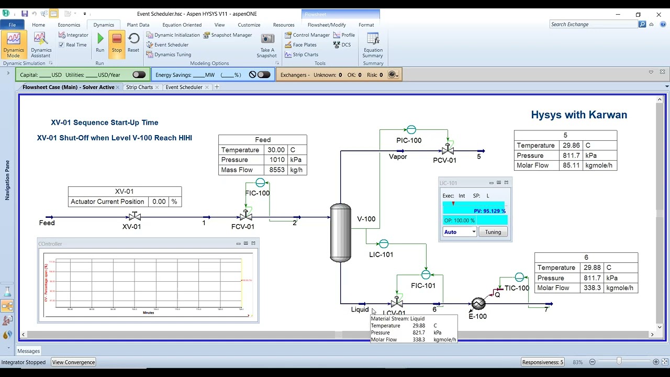Switch to the Plant Data tab
The height and width of the screenshot is (377, 670).
click(138, 25)
